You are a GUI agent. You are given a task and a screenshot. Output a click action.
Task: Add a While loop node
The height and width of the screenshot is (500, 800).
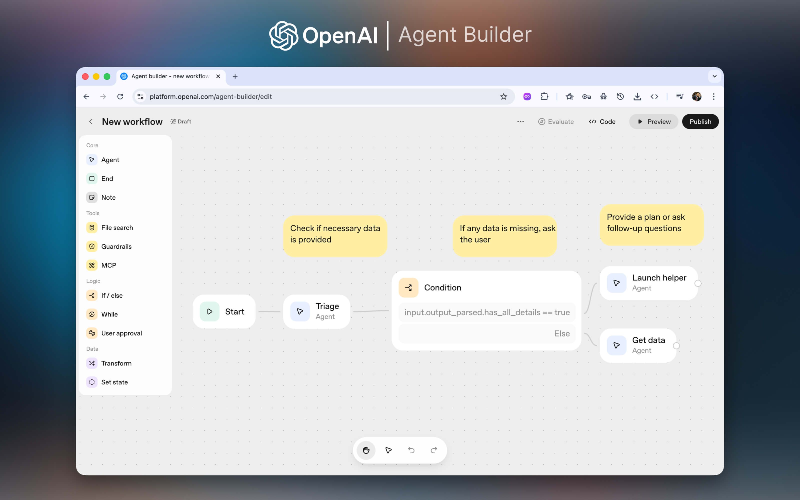coord(109,314)
